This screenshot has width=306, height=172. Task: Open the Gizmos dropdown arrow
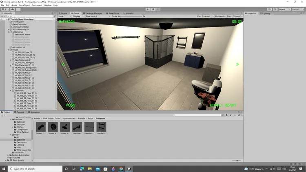(242, 16)
